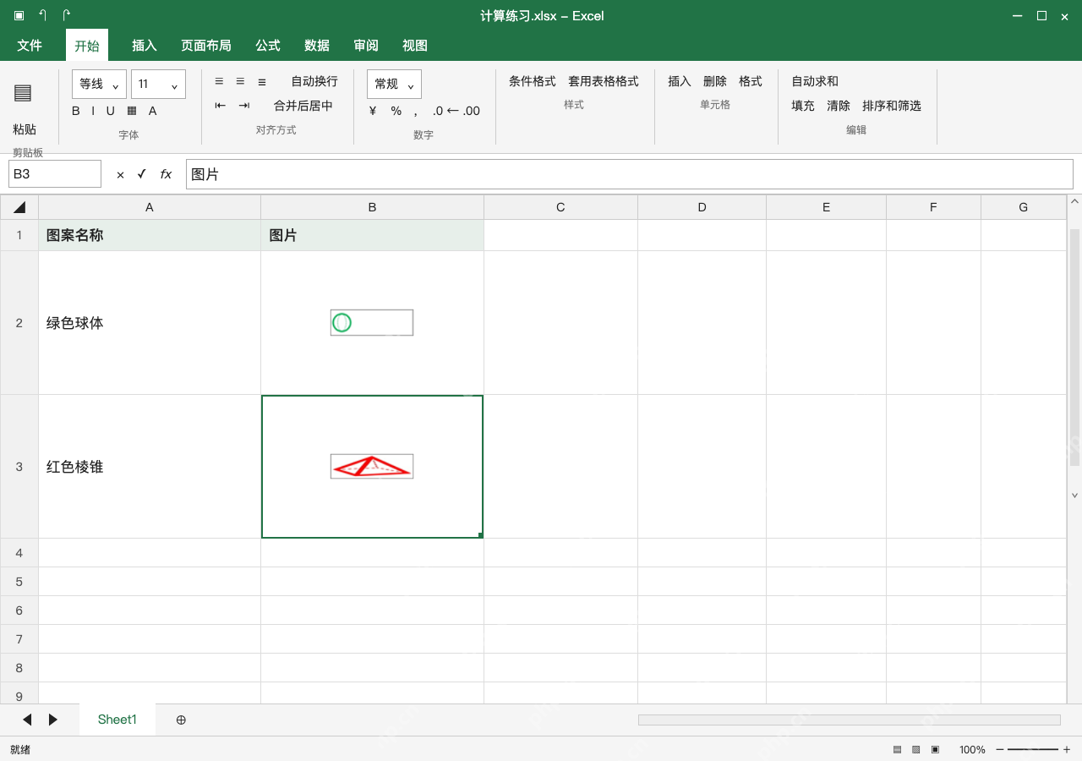Open the cell borders icon
The image size is (1082, 761).
(x=132, y=111)
